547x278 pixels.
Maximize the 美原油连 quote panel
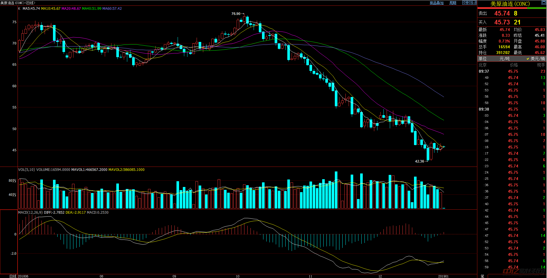543,3
